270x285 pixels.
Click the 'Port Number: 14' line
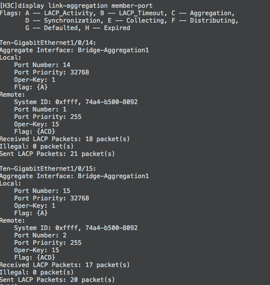[42, 65]
